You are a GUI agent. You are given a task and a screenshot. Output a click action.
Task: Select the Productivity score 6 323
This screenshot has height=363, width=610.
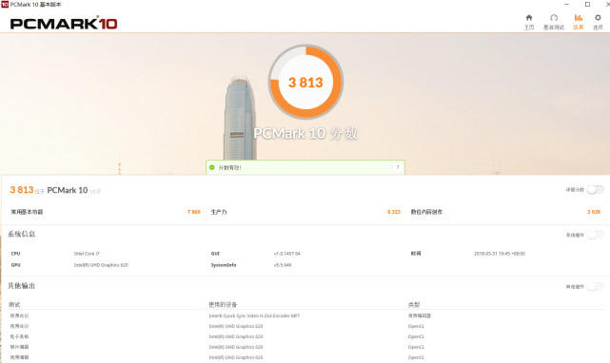[x=393, y=212]
